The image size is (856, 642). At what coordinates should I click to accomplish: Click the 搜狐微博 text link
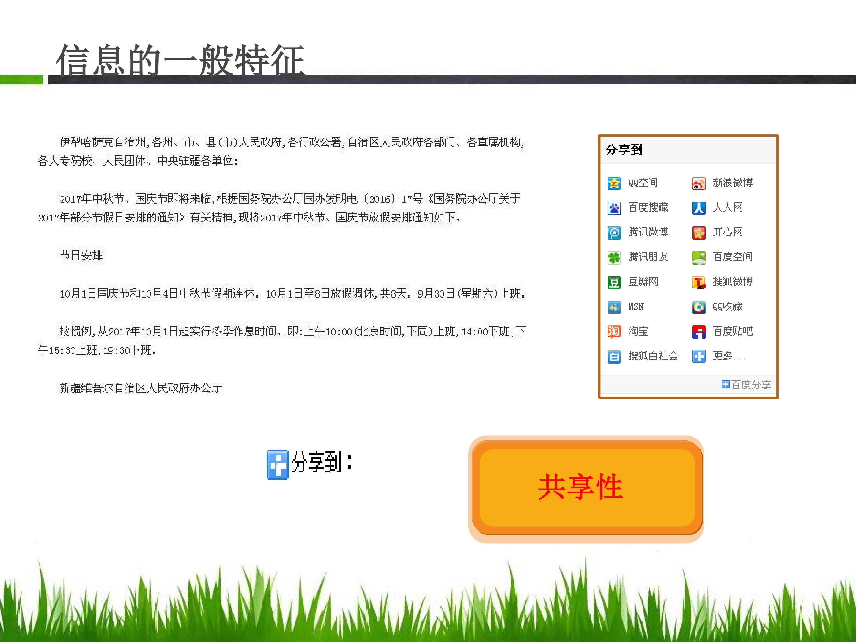[x=733, y=282]
